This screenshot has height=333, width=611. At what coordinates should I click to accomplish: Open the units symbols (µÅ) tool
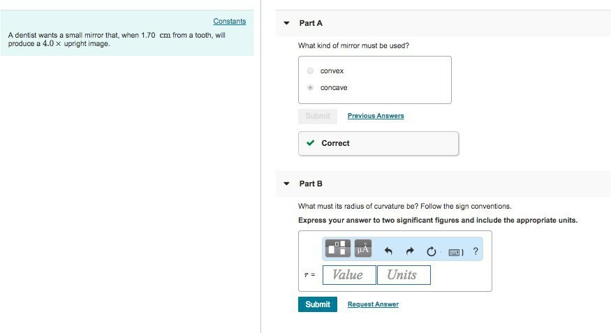(362, 249)
